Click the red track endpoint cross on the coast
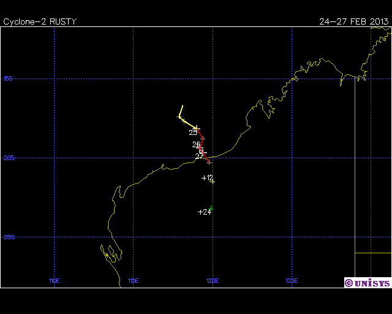Viewport: 392px width, 314px height. coord(209,163)
